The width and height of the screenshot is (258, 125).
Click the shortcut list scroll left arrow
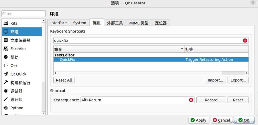point(55,73)
